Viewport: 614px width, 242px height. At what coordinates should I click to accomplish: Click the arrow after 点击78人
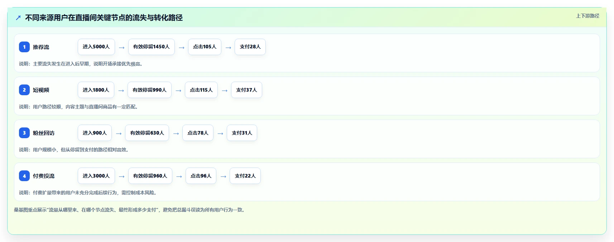point(220,133)
